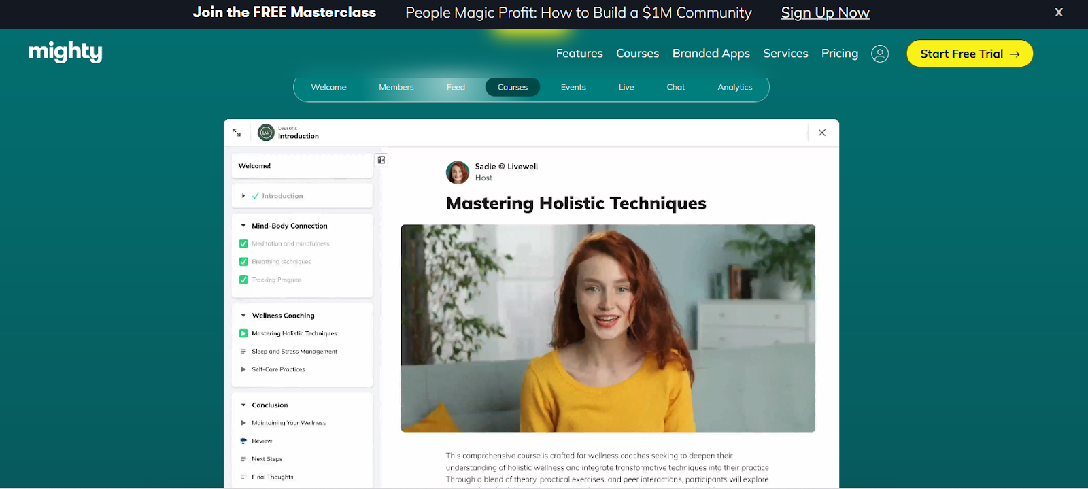Viewport: 1088px width, 489px height.
Task: Click the Livewell course logo icon
Action: 266,133
